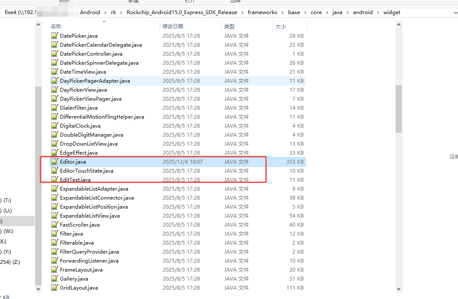458x299 pixels.
Task: Select the file named GridLayout.java
Action: point(79,287)
